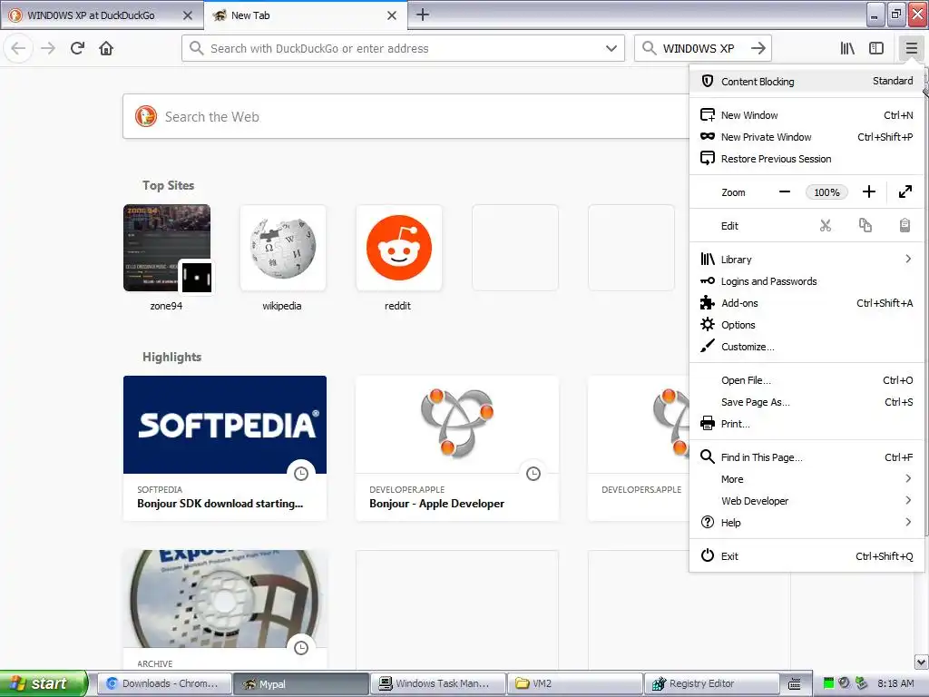
Task: Click the back navigation arrow
Action: [x=18, y=48]
